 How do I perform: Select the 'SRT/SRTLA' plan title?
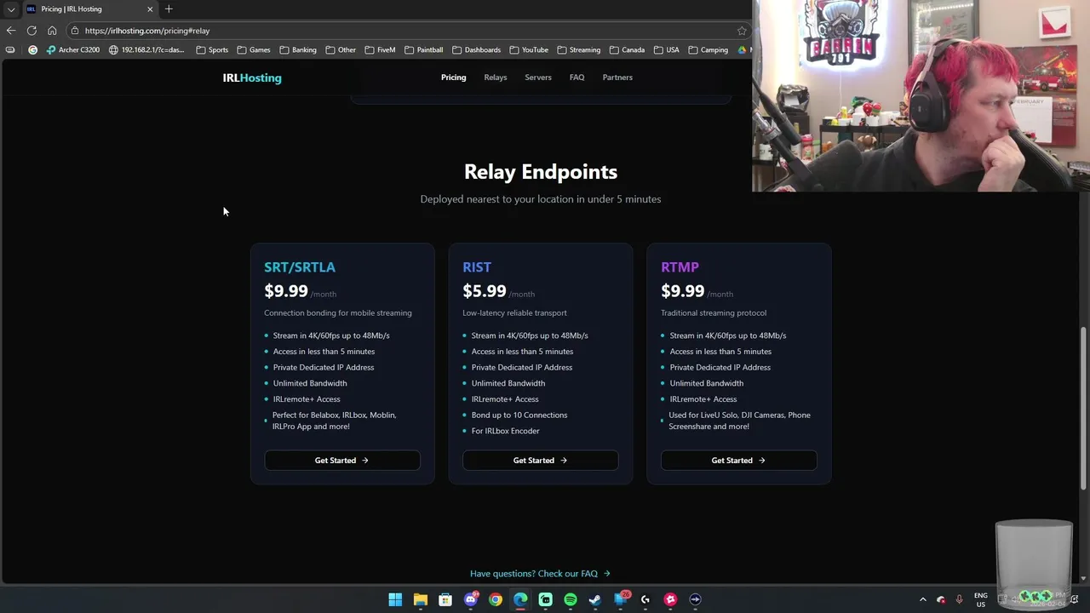pyautogui.click(x=300, y=267)
